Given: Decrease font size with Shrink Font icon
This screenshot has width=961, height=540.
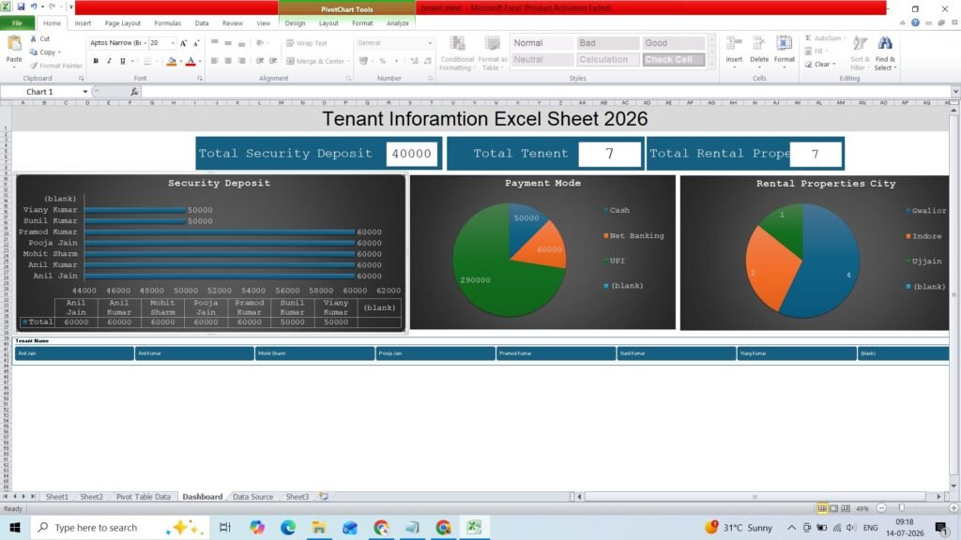Looking at the screenshot, I should click(x=196, y=43).
